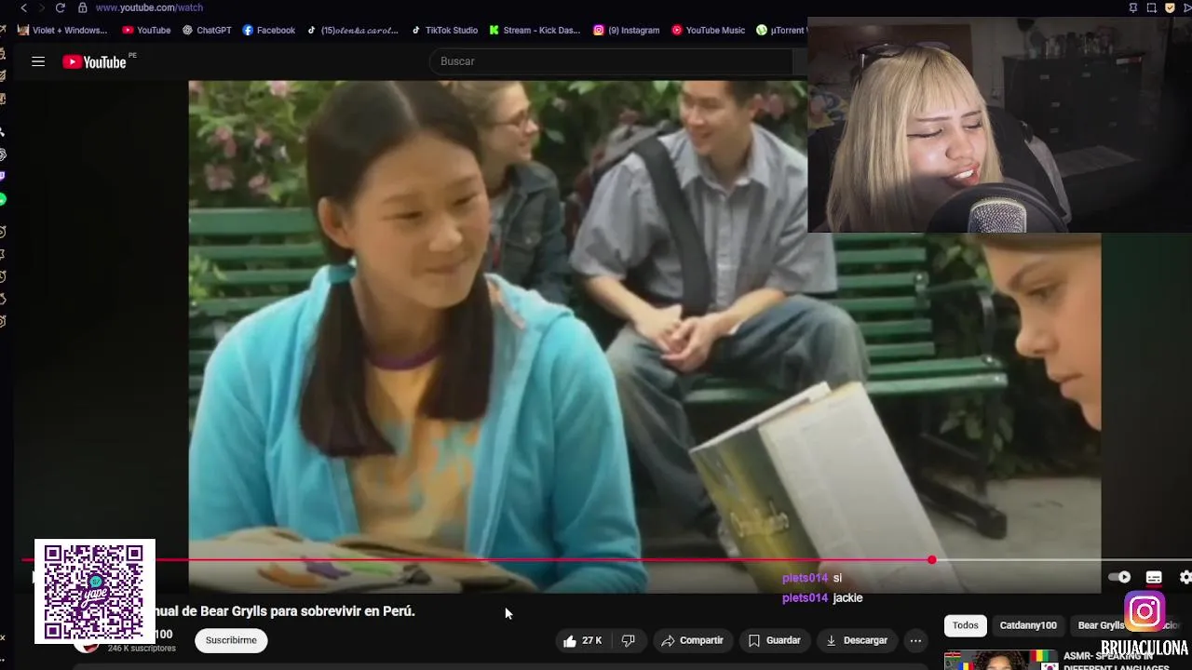Select the Todos filter chip
The width and height of the screenshot is (1192, 670).
tap(965, 625)
